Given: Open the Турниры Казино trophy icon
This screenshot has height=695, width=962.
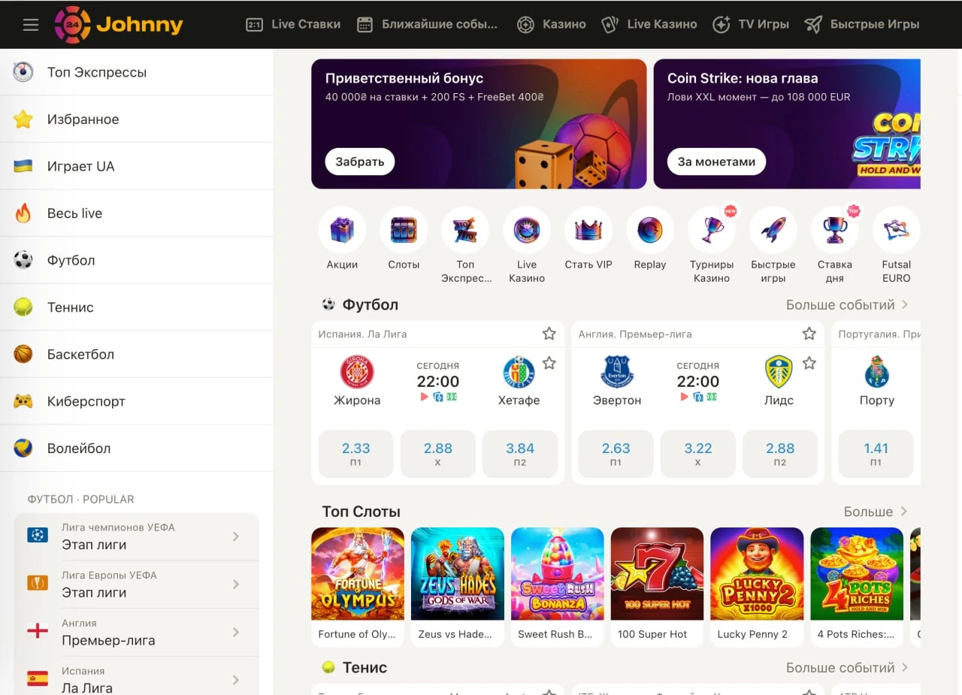Looking at the screenshot, I should pyautogui.click(x=712, y=230).
